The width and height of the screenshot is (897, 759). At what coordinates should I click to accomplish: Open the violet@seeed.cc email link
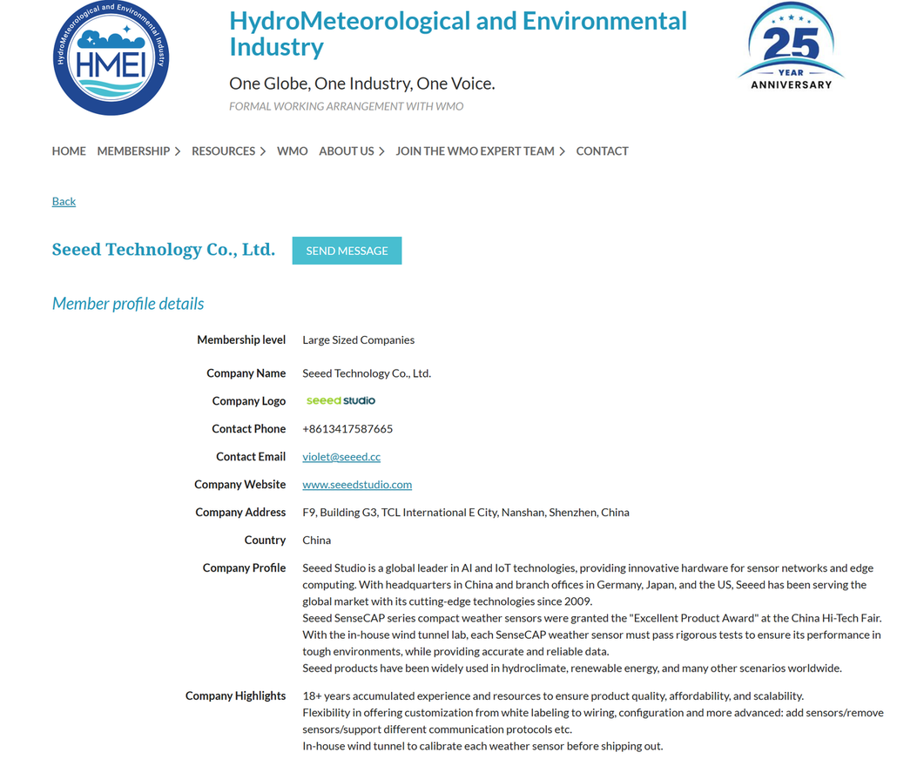click(x=341, y=456)
